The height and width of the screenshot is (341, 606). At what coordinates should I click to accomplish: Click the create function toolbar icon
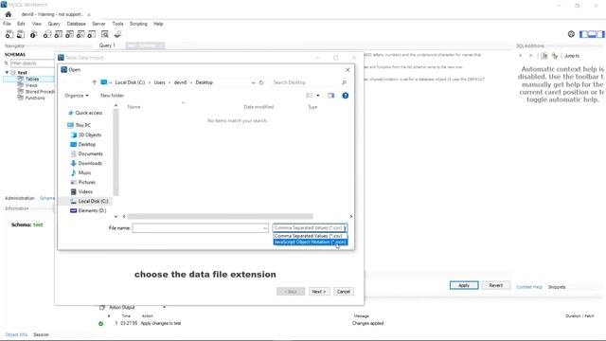[x=92, y=34]
